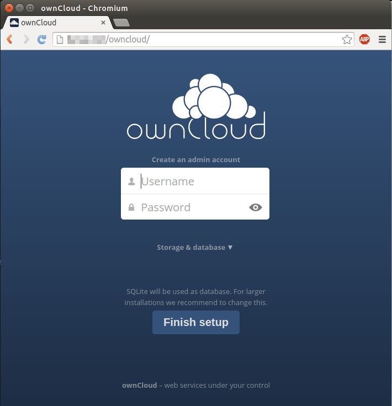
Task: Maximize the Chromium window
Action: point(30,8)
